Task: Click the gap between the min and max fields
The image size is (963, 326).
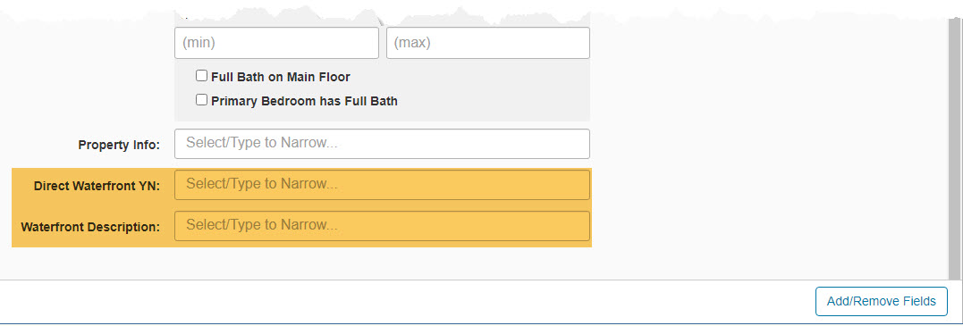Action: click(383, 43)
